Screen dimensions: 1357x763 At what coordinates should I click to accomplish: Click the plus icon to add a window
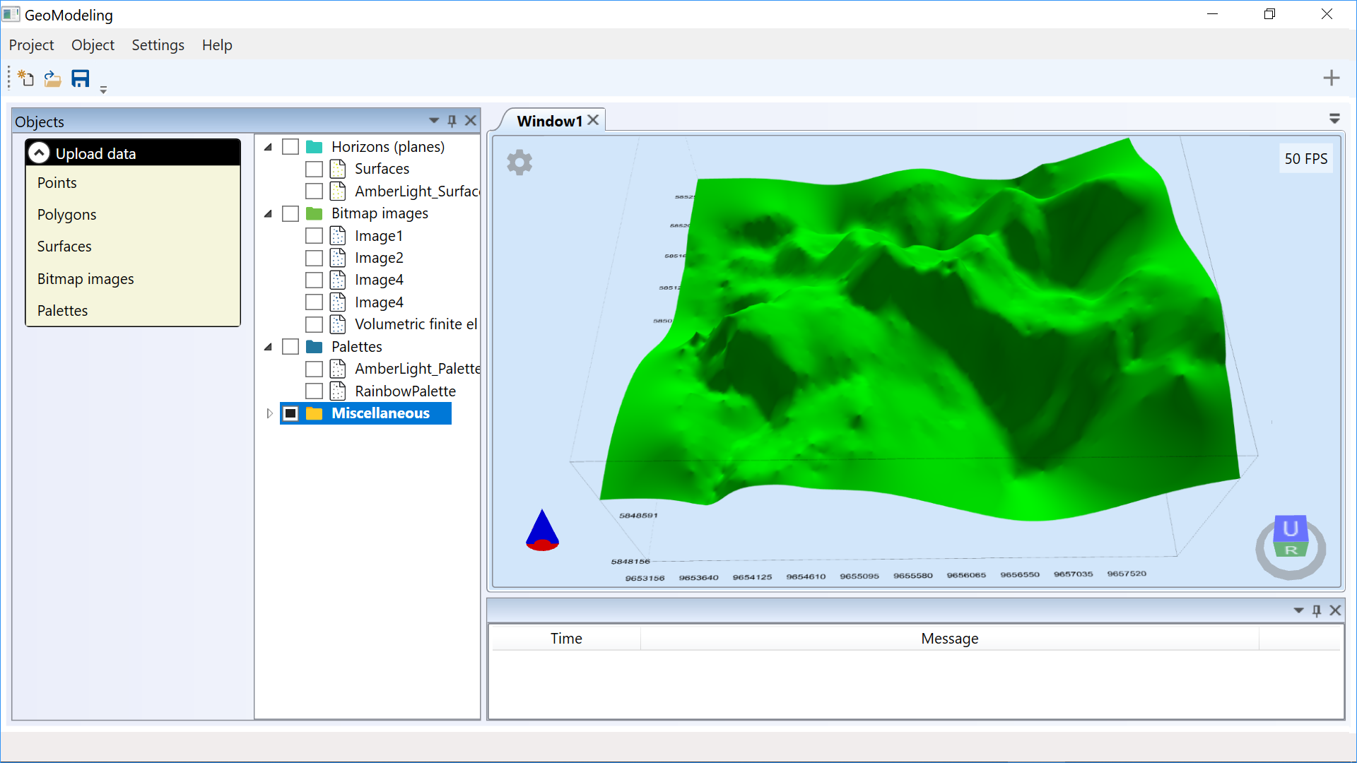coord(1331,78)
